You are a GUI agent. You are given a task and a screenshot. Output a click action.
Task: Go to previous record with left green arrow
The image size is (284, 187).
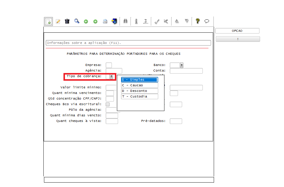[86, 21]
